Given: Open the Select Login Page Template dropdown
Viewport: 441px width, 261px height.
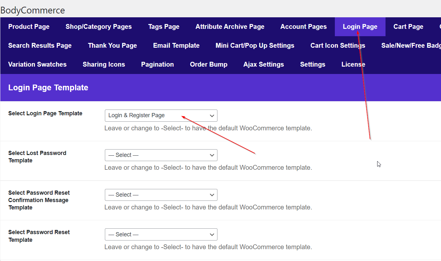Looking at the screenshot, I should [x=161, y=116].
